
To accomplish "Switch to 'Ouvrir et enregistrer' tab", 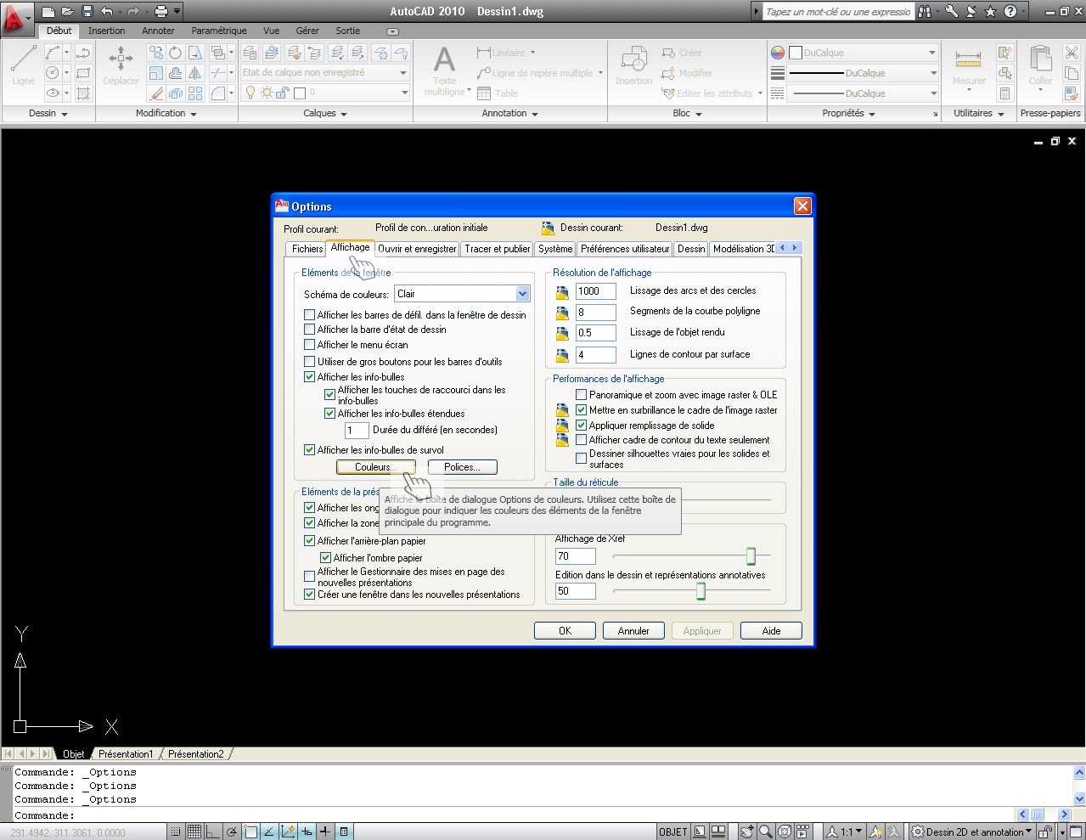I will [417, 249].
